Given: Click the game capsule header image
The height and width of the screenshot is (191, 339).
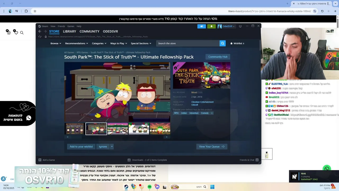Looking at the screenshot, I should [x=202, y=75].
